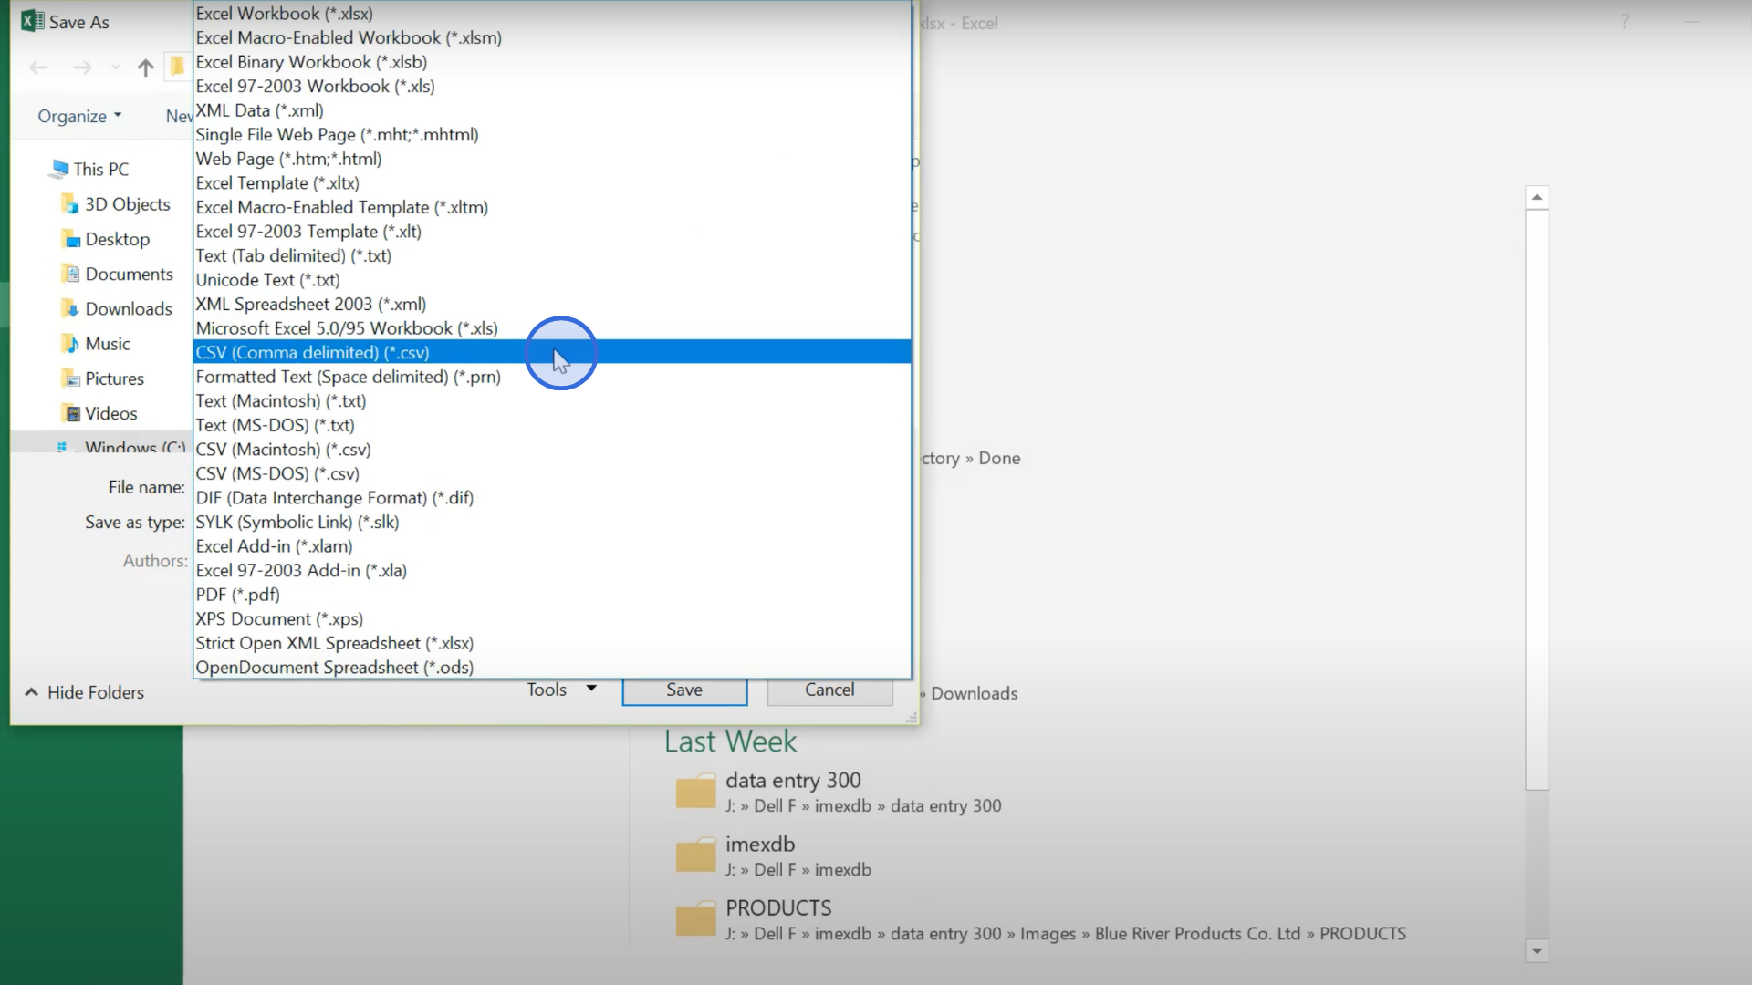Pick Excel Add-in (*.xlam) type
This screenshot has height=985, width=1752.
pos(552,546)
